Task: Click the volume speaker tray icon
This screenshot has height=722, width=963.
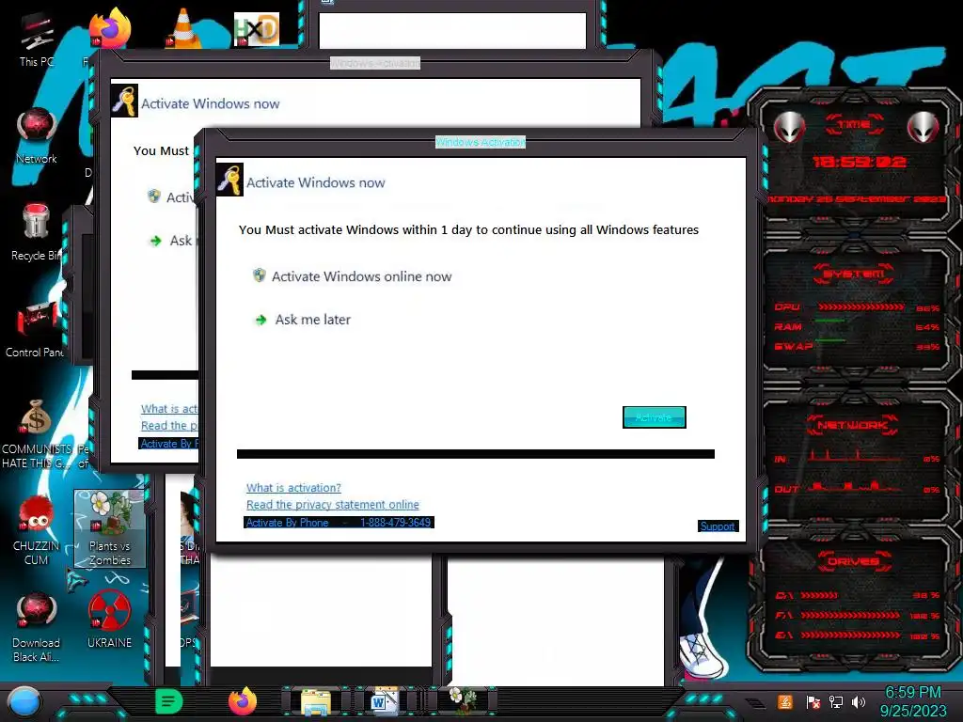Action: point(859,701)
